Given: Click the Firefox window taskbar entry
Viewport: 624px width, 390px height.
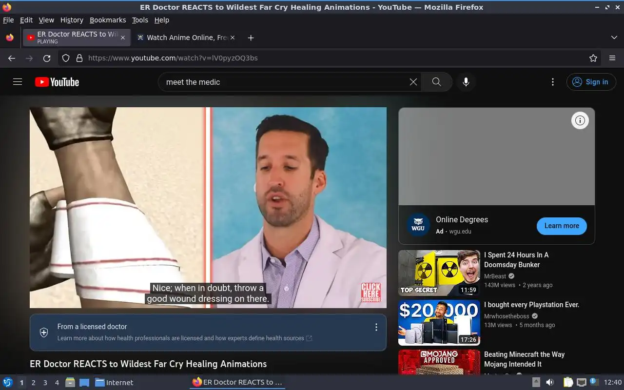Looking at the screenshot, I should point(237,383).
